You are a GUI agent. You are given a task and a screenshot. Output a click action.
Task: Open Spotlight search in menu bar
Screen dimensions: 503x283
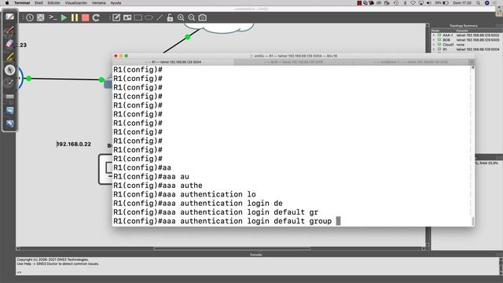(x=479, y=3)
